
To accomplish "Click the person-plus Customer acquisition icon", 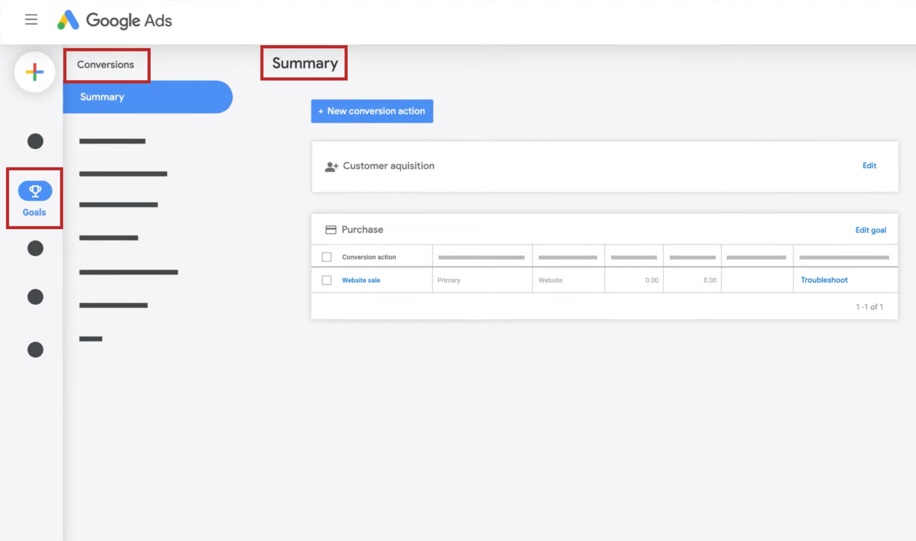I will [x=331, y=167].
